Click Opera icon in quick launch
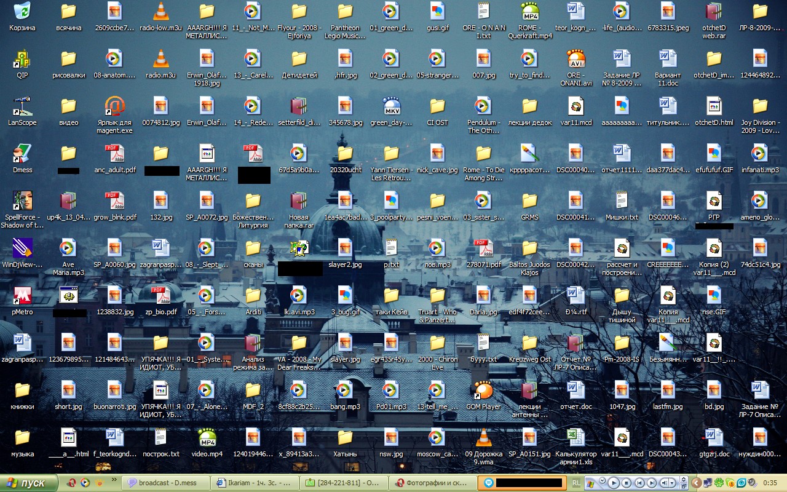The image size is (787, 492). tap(72, 483)
